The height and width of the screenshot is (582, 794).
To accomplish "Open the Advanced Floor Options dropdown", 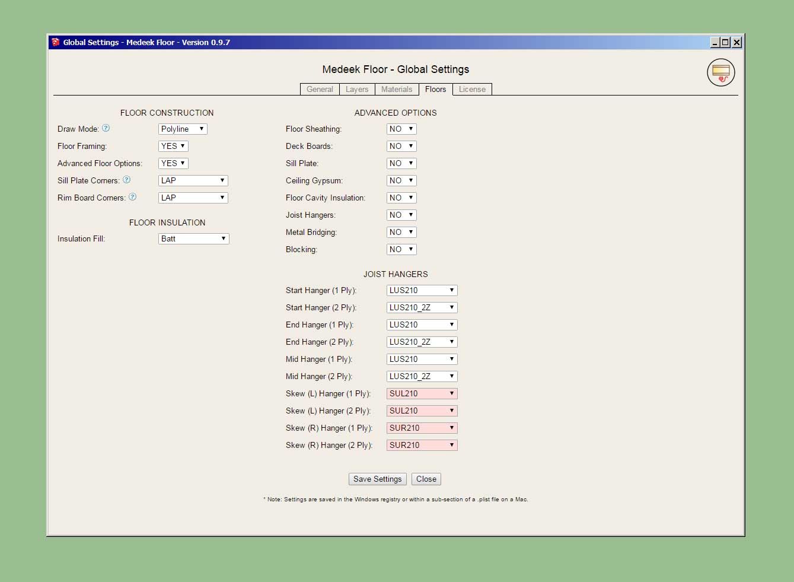I will 173,163.
